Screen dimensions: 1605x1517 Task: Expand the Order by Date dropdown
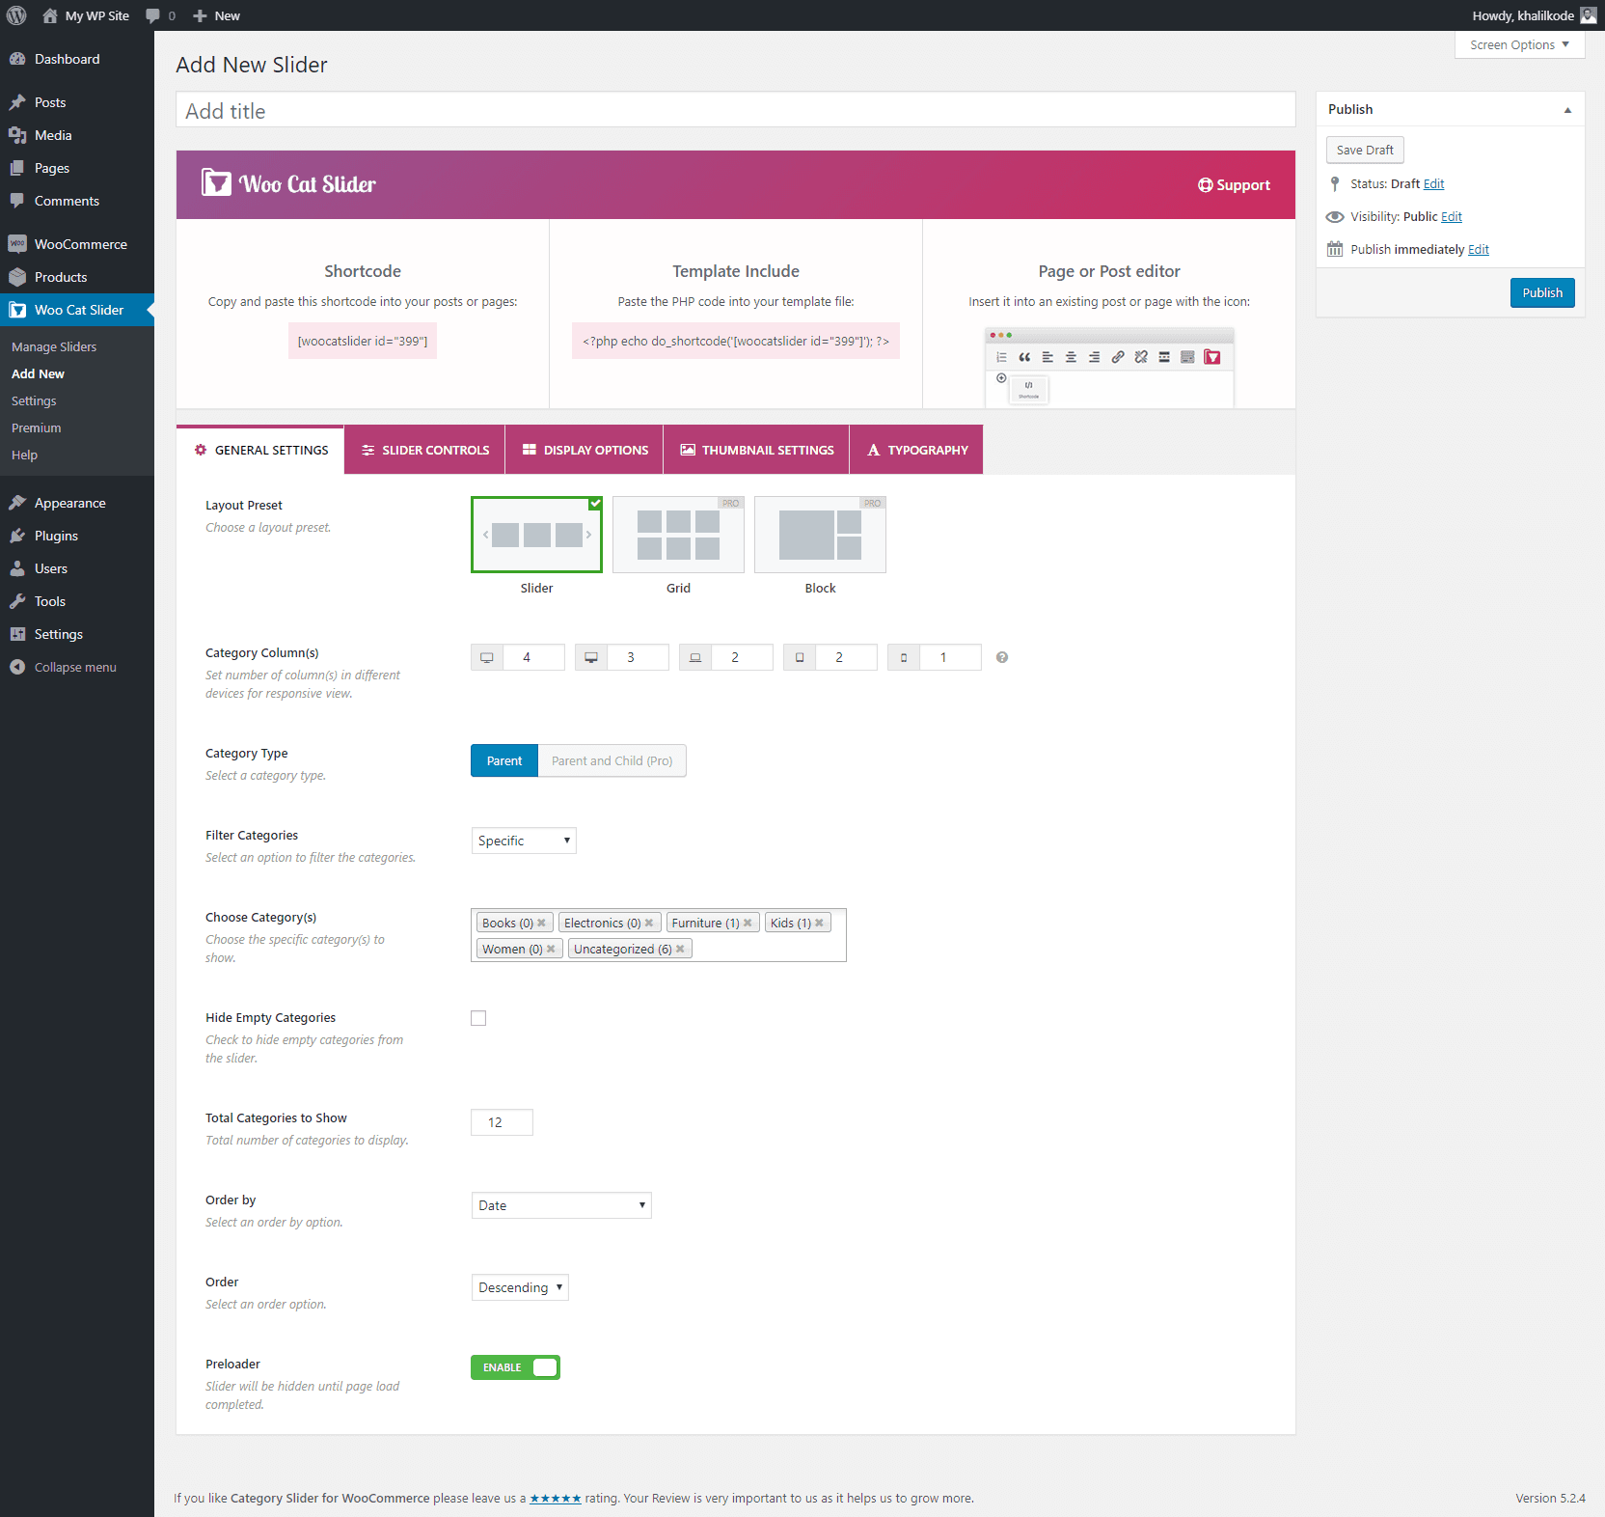[561, 1205]
